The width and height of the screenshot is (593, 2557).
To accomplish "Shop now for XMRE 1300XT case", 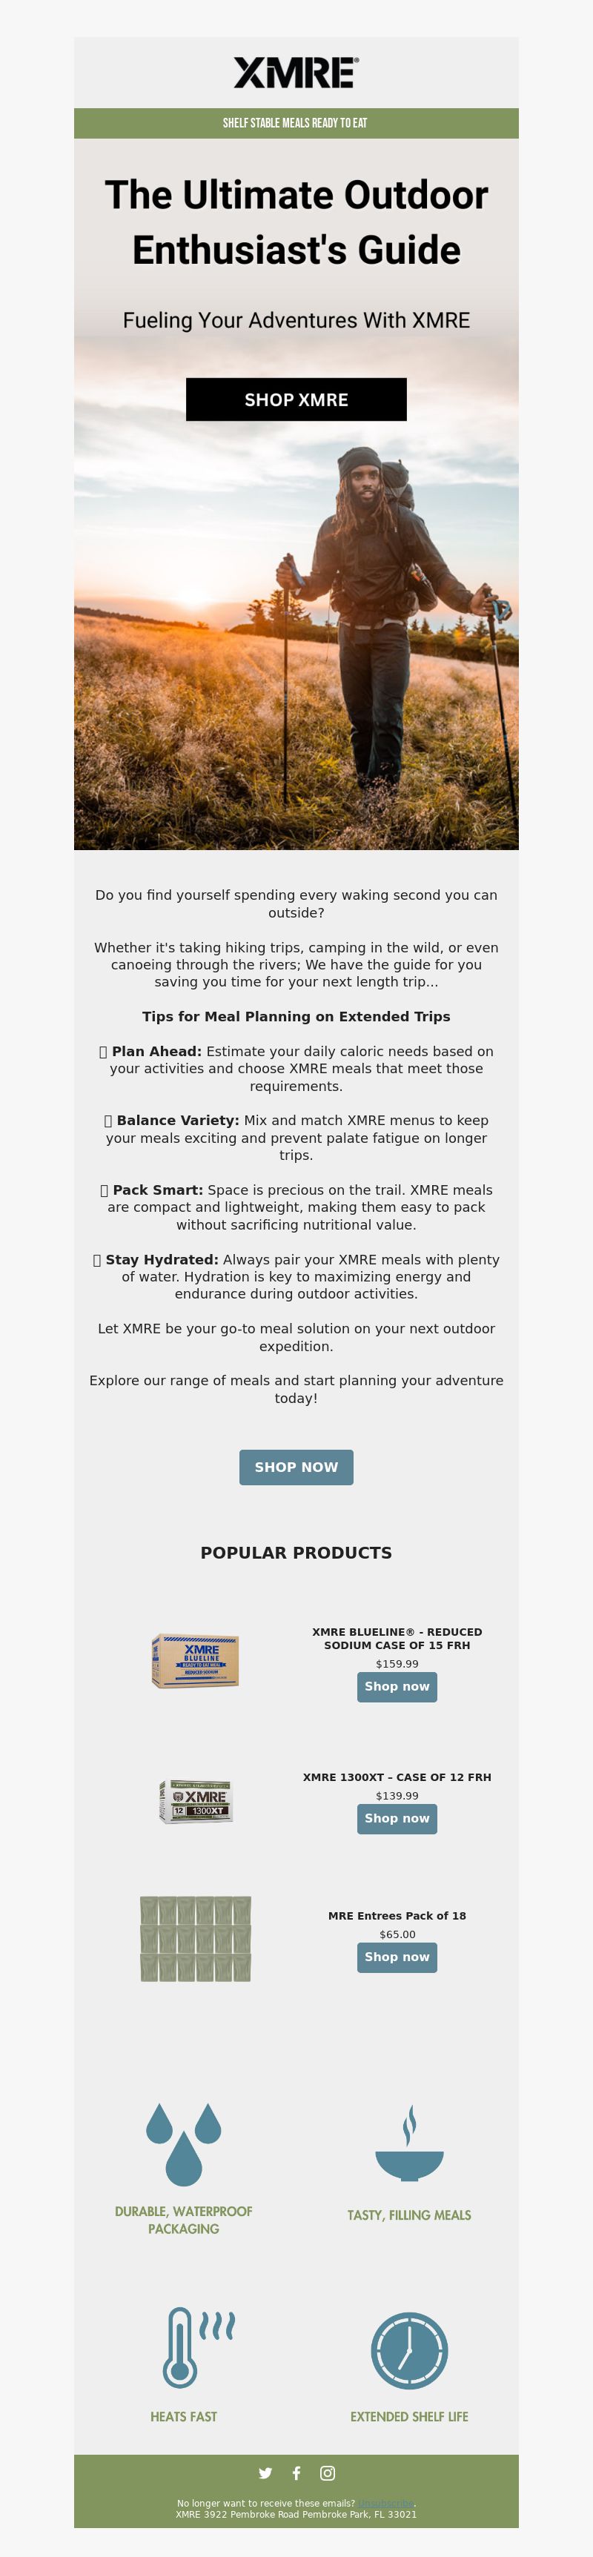I will pos(397,1819).
